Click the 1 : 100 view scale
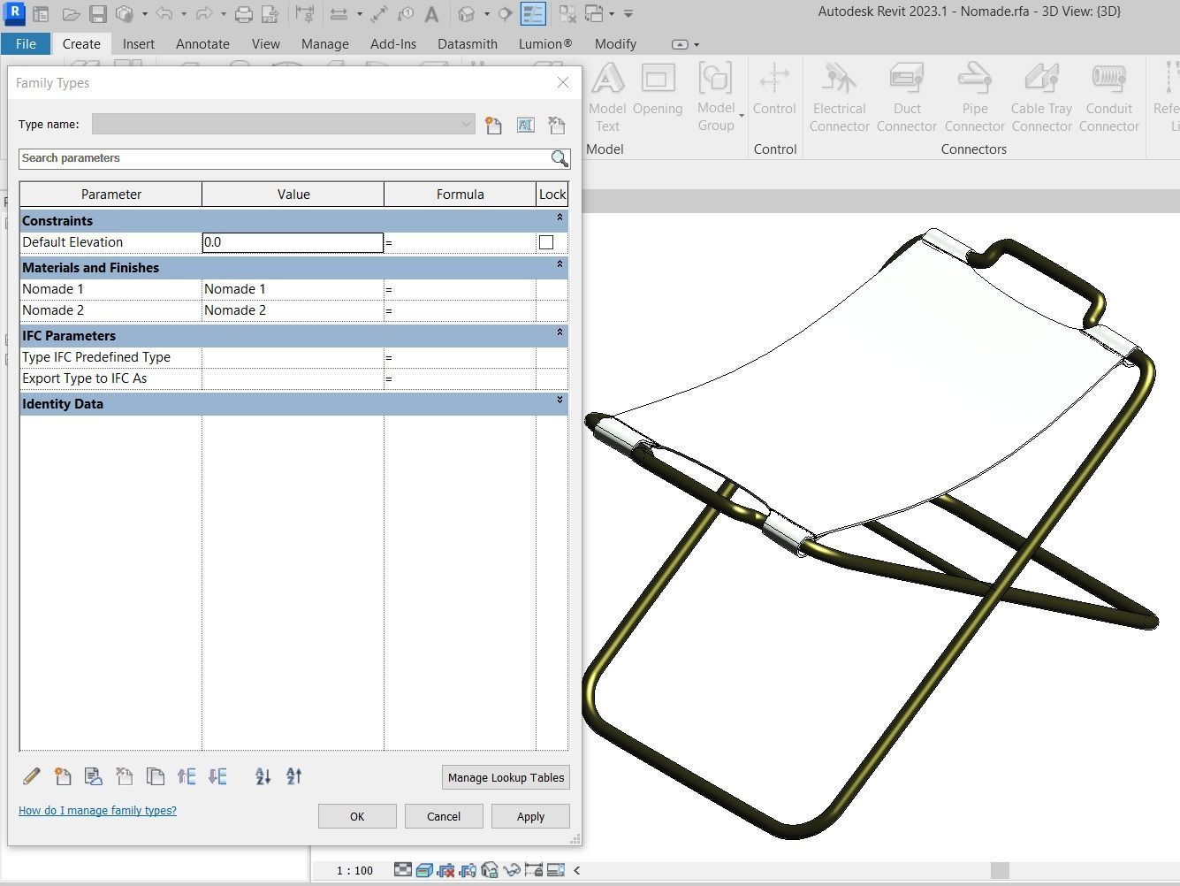The height and width of the screenshot is (886, 1180). tap(354, 870)
